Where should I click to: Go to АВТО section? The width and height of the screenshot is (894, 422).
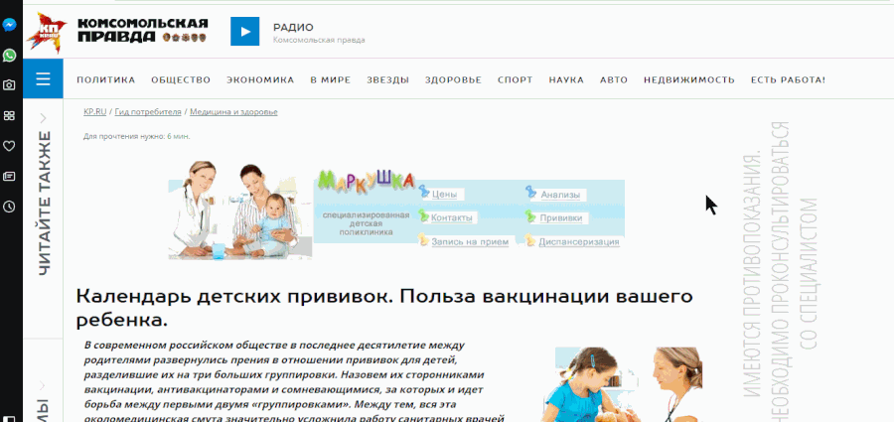(x=614, y=79)
